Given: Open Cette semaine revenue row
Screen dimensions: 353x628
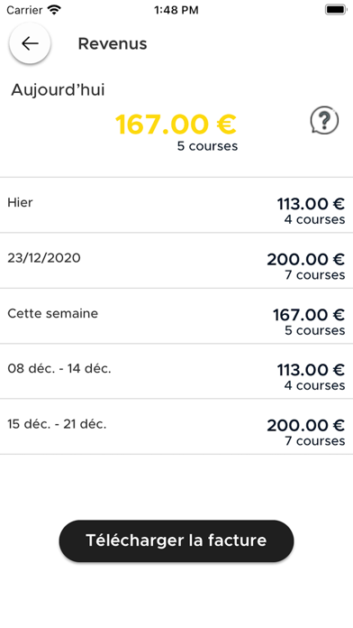Looking at the screenshot, I should (176, 316).
